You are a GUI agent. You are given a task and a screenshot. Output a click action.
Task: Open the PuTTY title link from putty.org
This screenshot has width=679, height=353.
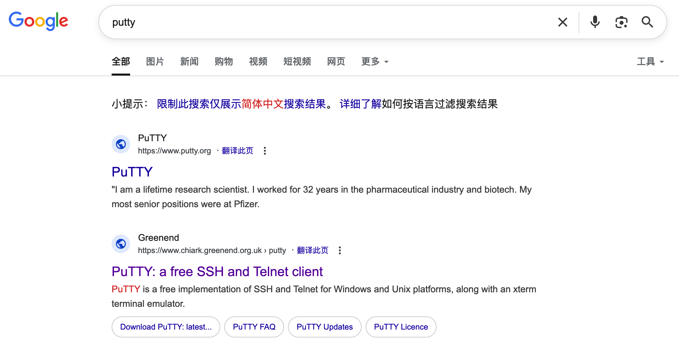tap(132, 172)
